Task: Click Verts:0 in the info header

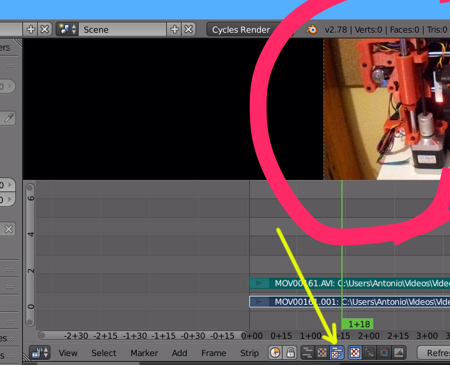Action: coord(368,29)
